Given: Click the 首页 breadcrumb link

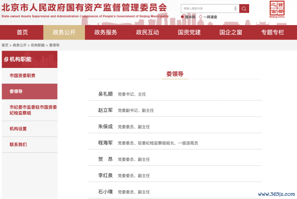Looking at the screenshot, I should pos(5,45).
